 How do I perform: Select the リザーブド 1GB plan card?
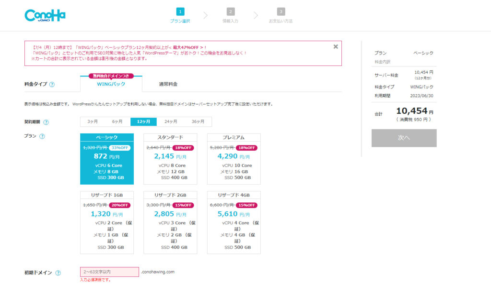107,222
